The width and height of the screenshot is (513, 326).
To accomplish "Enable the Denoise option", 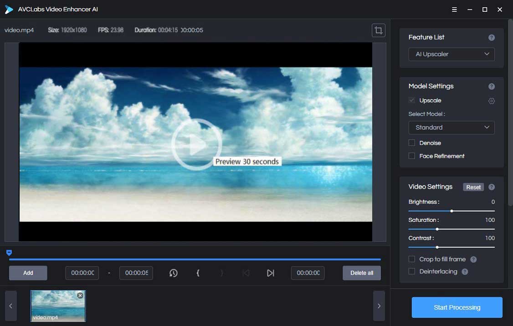I will click(x=411, y=143).
